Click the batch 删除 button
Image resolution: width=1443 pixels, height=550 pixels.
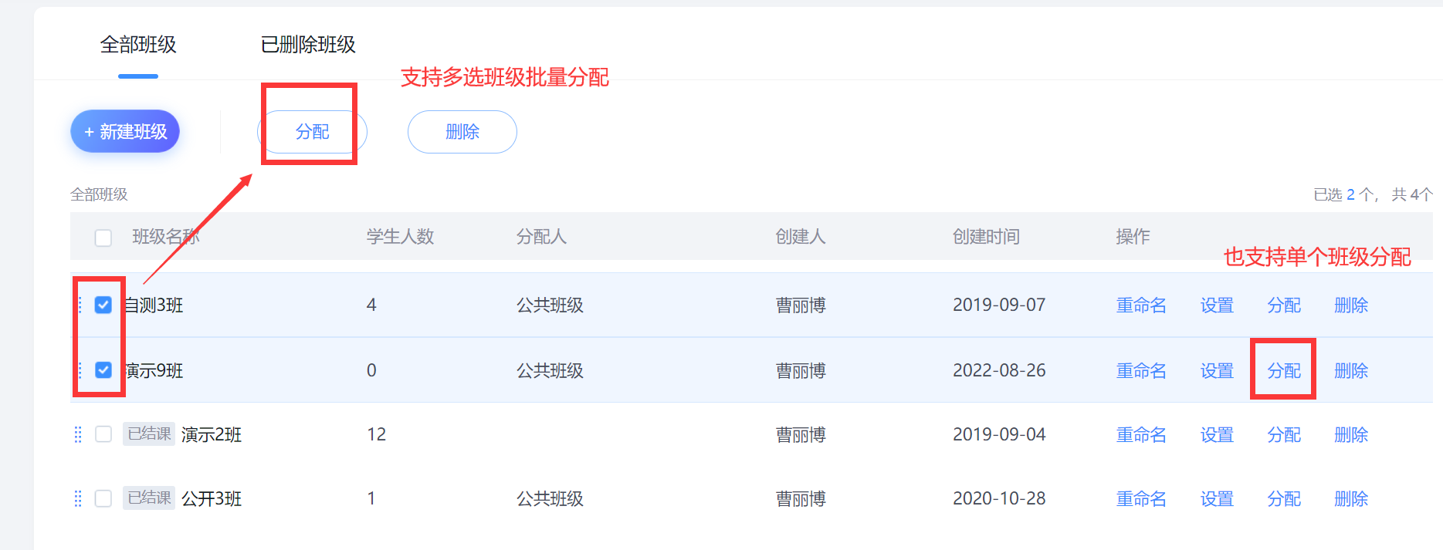tap(462, 132)
